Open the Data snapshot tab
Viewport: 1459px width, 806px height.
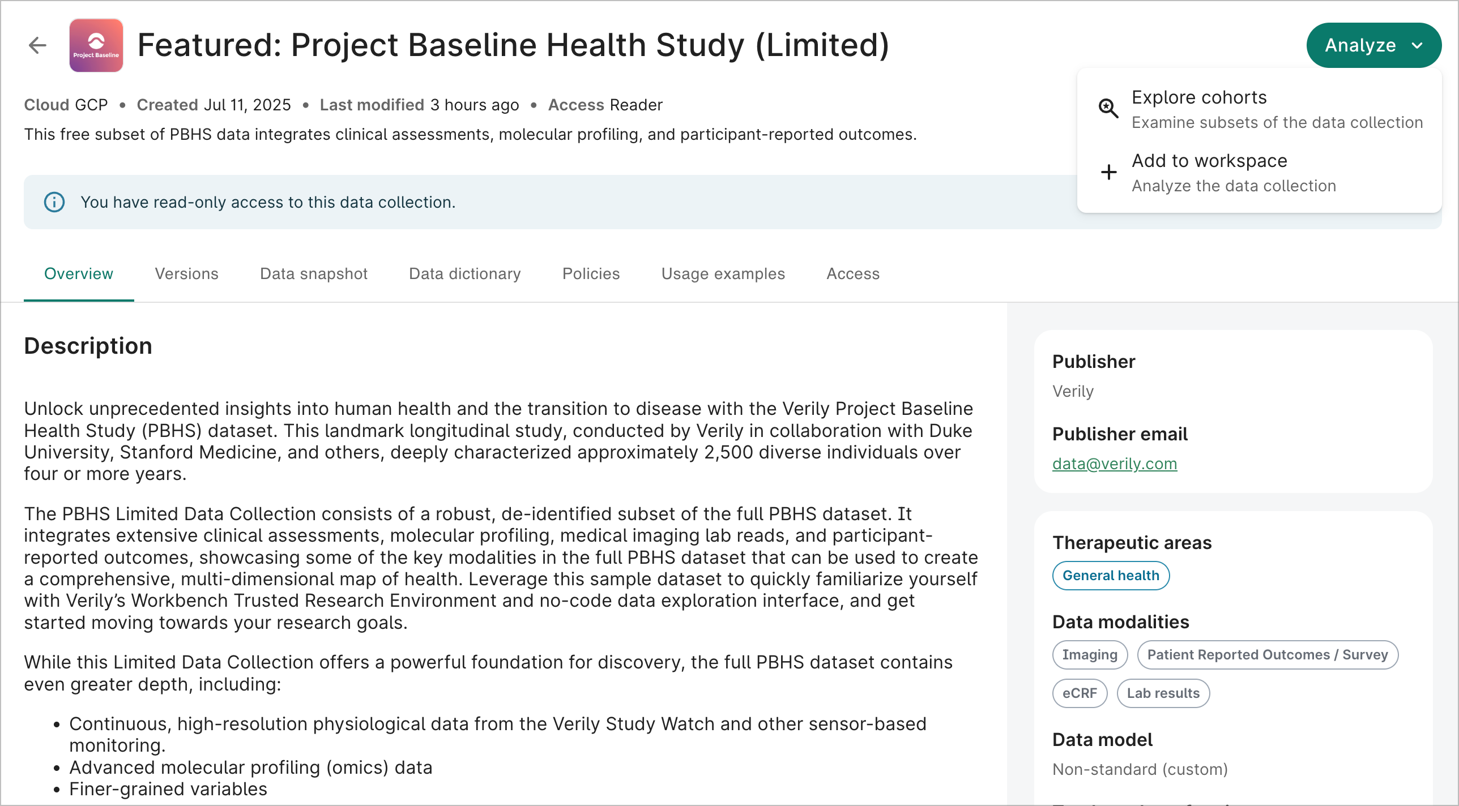click(x=314, y=274)
